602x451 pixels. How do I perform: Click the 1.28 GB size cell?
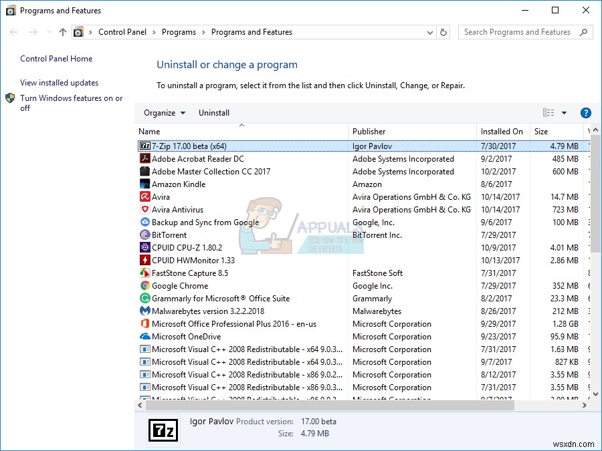(565, 323)
